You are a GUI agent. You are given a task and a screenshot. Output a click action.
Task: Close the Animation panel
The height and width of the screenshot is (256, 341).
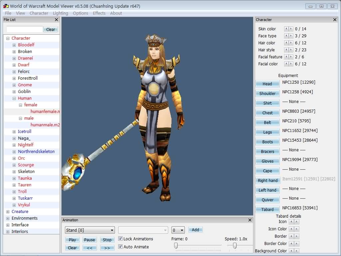(x=250, y=220)
